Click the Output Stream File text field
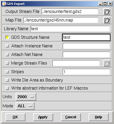Image resolution: width=114 pixels, height=124 pixels. (70, 11)
